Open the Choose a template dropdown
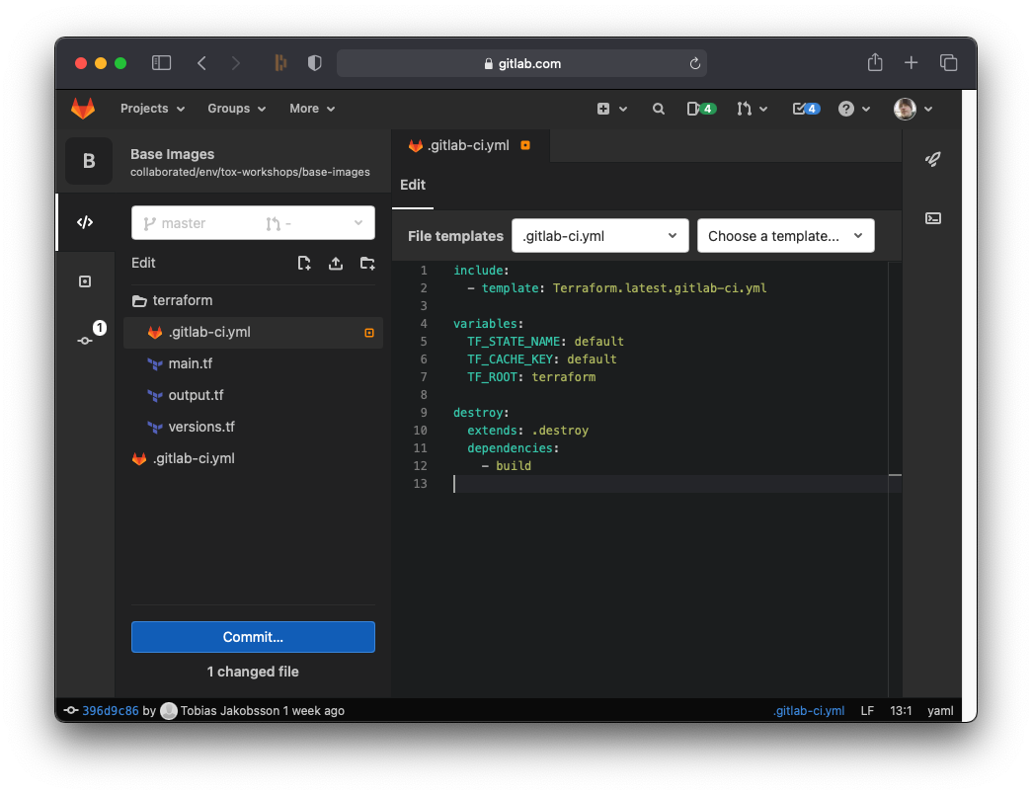The width and height of the screenshot is (1032, 795). [786, 235]
